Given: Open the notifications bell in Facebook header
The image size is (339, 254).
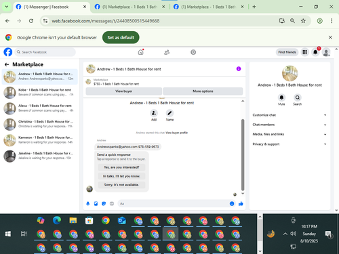Looking at the screenshot, I should pos(315,52).
